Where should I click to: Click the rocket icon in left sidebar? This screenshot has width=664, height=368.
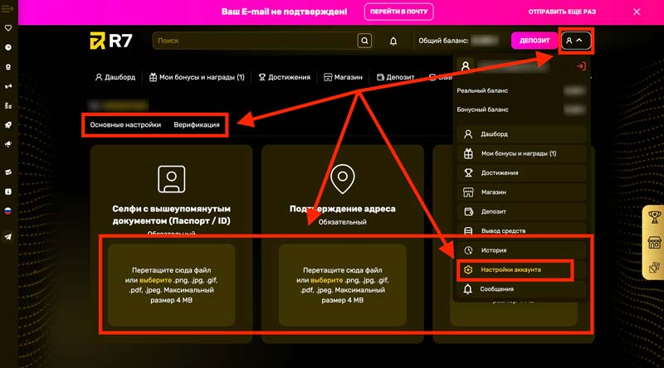(x=8, y=124)
